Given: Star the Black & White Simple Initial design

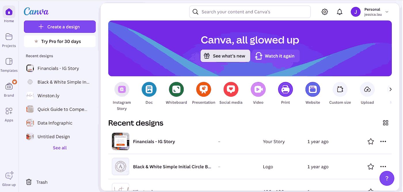Looking at the screenshot, I should [x=371, y=167].
